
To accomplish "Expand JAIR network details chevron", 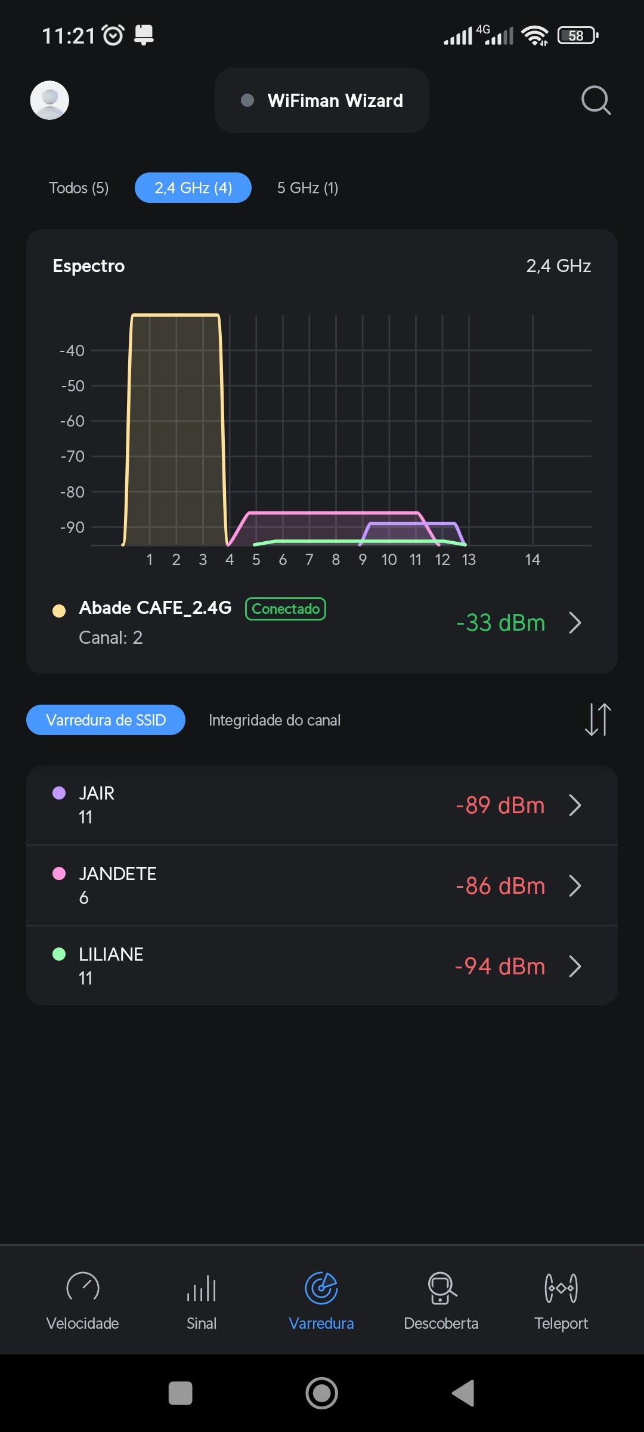I will tap(575, 805).
